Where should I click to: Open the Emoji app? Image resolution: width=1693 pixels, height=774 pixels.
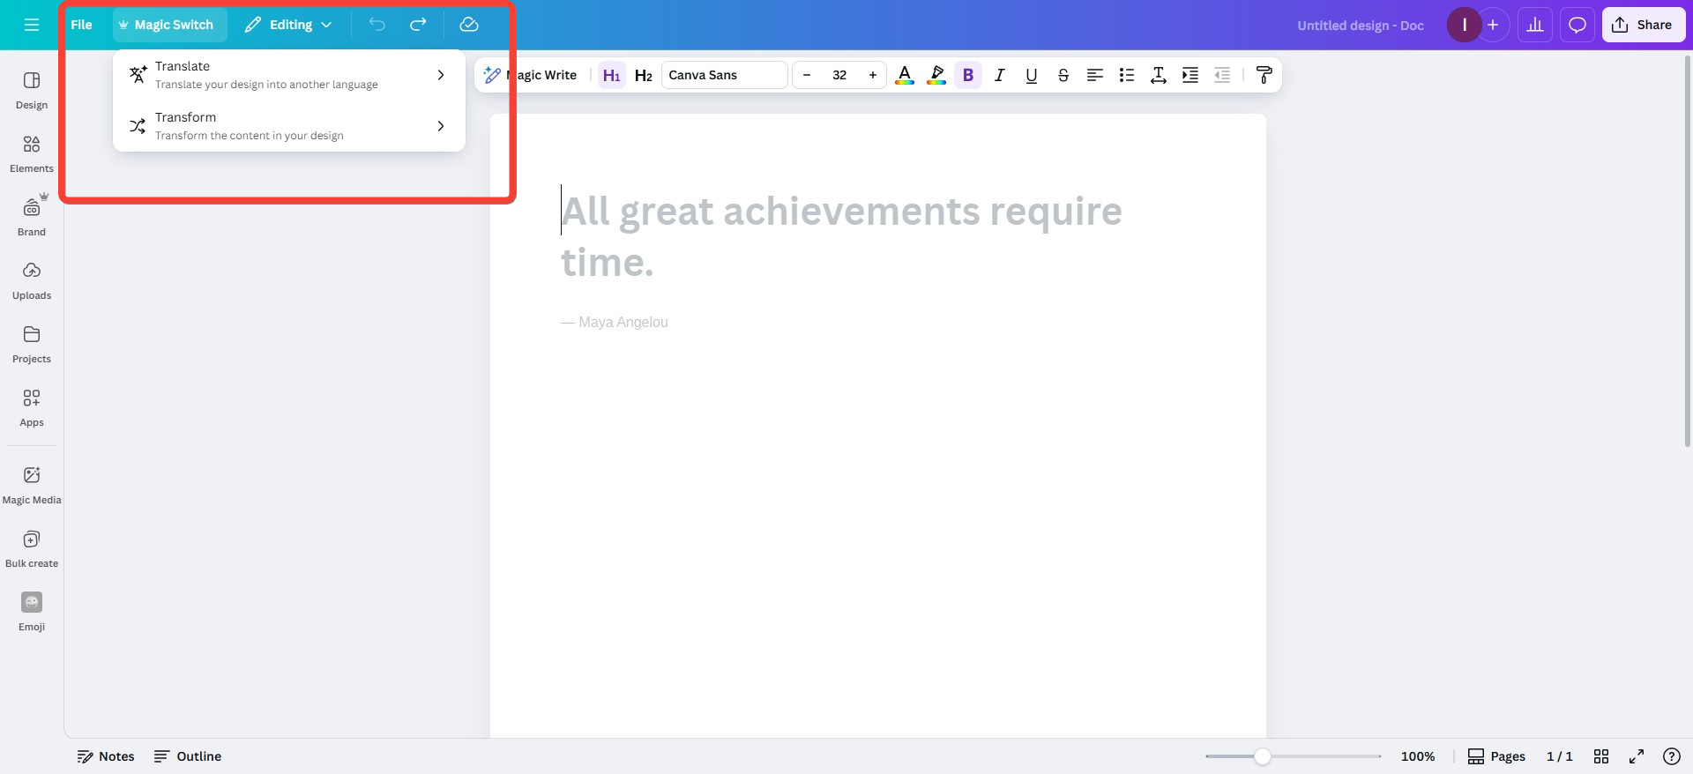point(32,612)
